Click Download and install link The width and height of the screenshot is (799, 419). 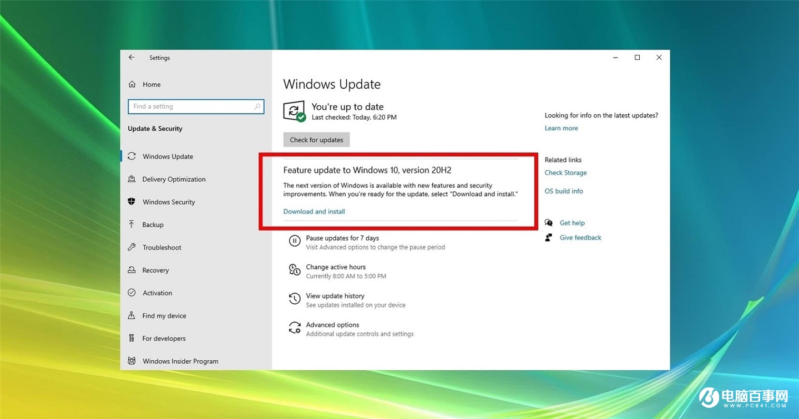click(314, 211)
